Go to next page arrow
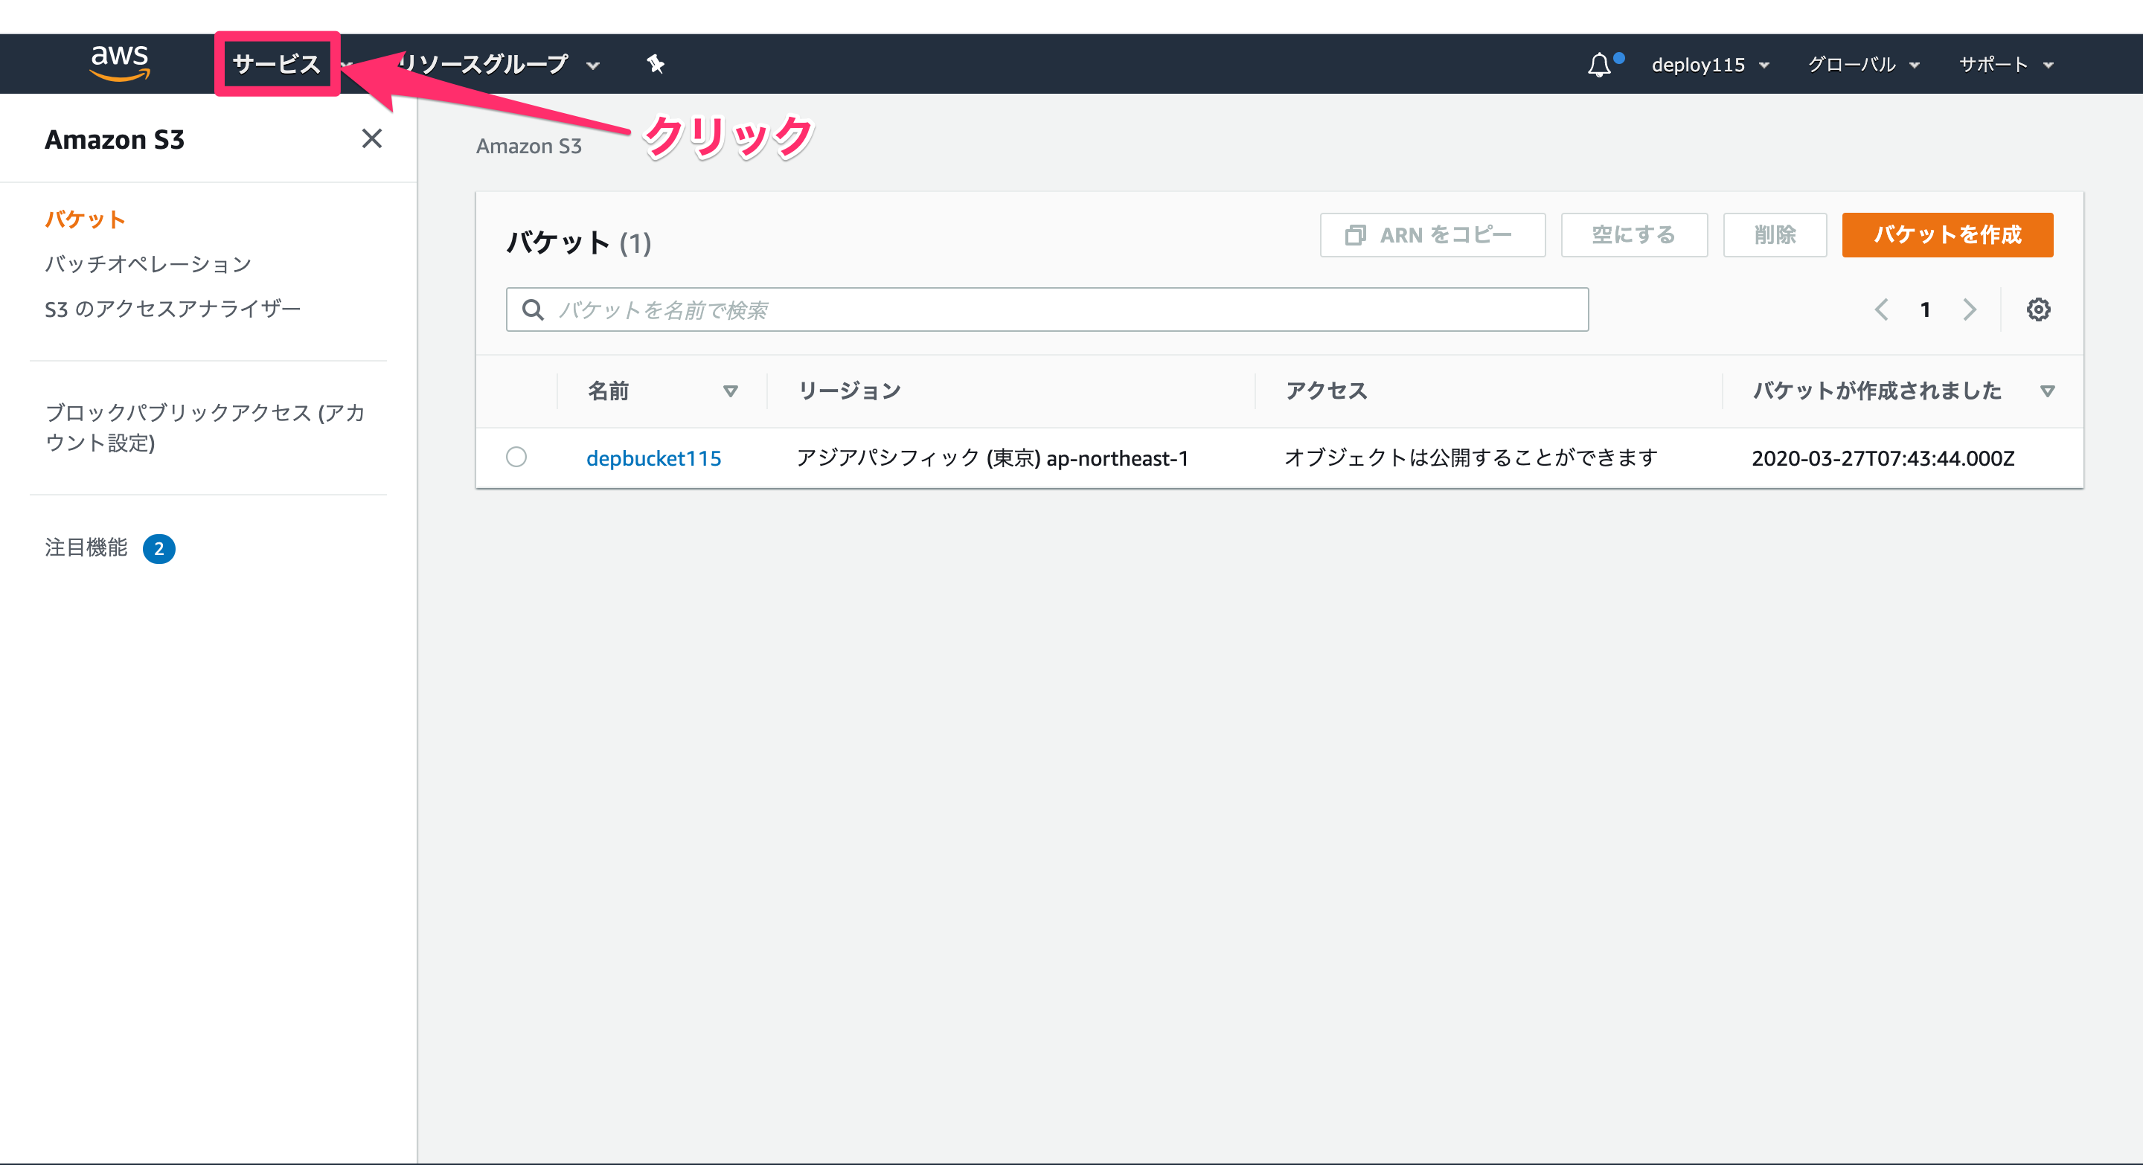Image resolution: width=2143 pixels, height=1165 pixels. 1968,309
